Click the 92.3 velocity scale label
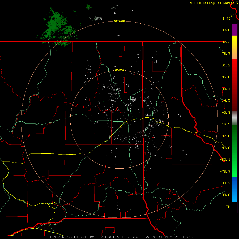Viewport: 239px width, 239px height. pos(226,42)
